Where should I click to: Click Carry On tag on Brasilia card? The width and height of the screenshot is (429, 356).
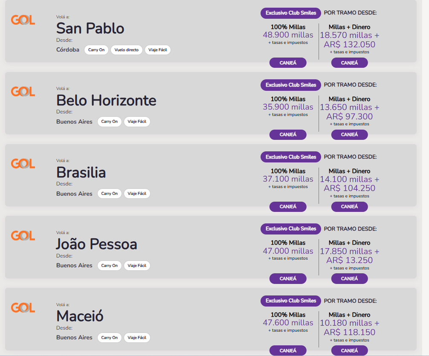click(x=110, y=194)
